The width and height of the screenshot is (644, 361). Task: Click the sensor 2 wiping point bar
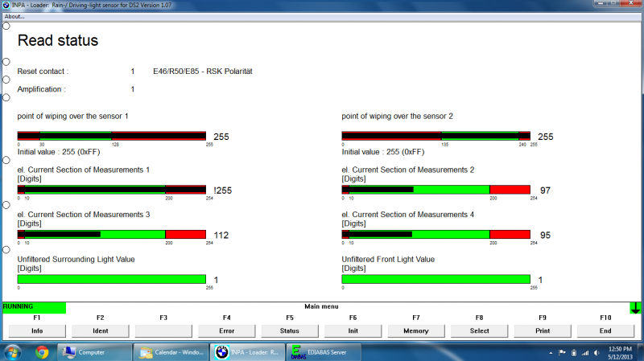point(436,136)
